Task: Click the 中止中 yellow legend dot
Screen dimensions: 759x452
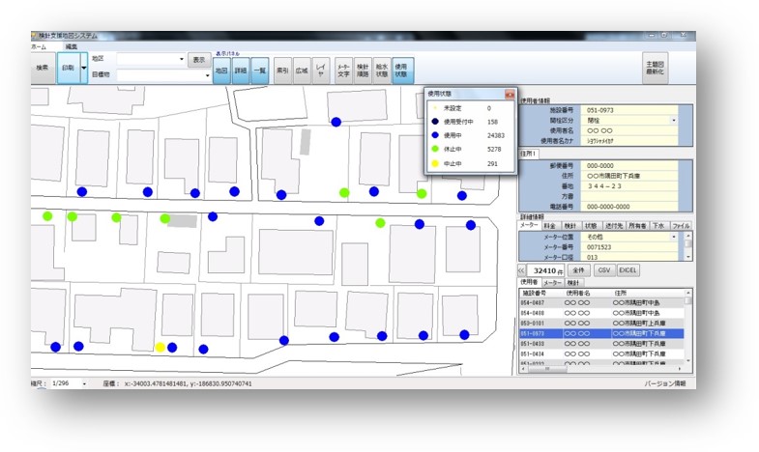Action: click(x=435, y=163)
